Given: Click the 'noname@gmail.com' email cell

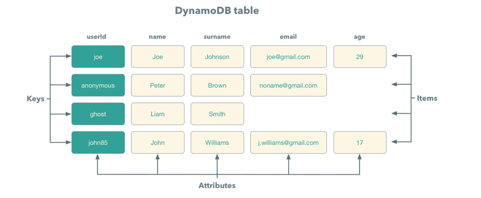Looking at the screenshot, I should tap(289, 85).
